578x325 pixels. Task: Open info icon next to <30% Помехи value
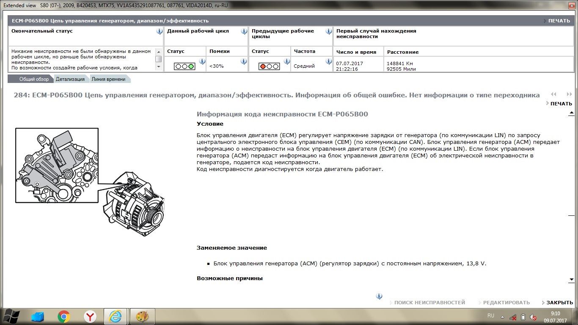[244, 61]
